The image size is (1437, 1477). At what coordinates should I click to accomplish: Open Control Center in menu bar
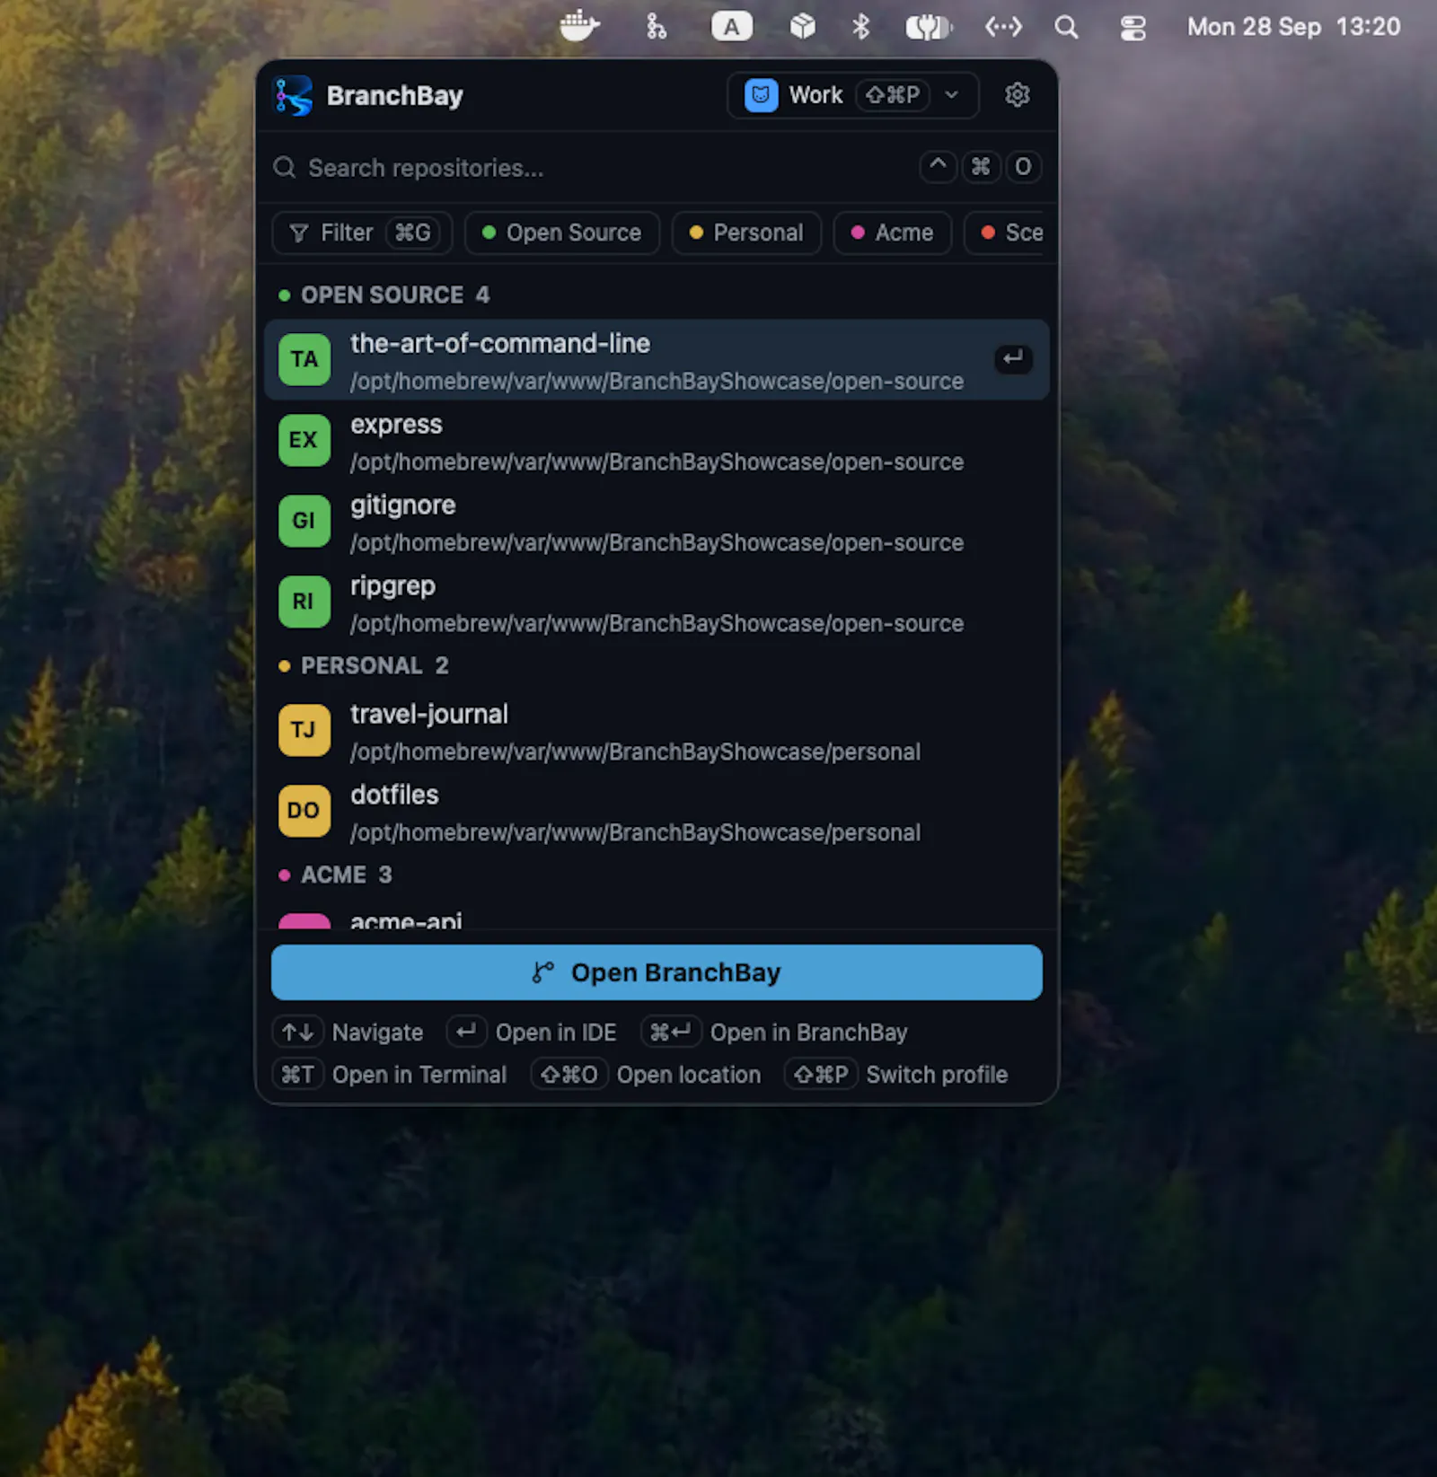(x=1133, y=28)
